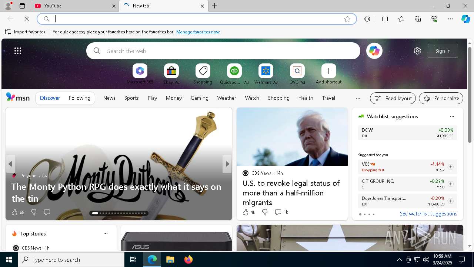
Task: Select the Following feed tab
Action: click(79, 98)
